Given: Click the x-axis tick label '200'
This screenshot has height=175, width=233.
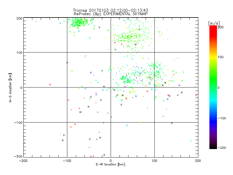Looking at the screenshot, I should coord(198,161).
